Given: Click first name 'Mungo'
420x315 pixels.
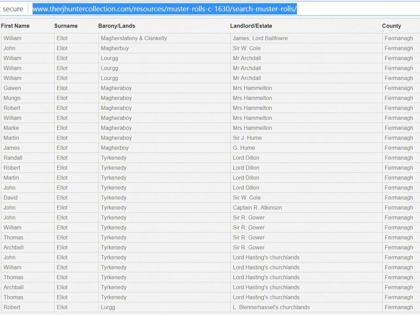Looking at the screenshot, I should (x=12, y=98).
